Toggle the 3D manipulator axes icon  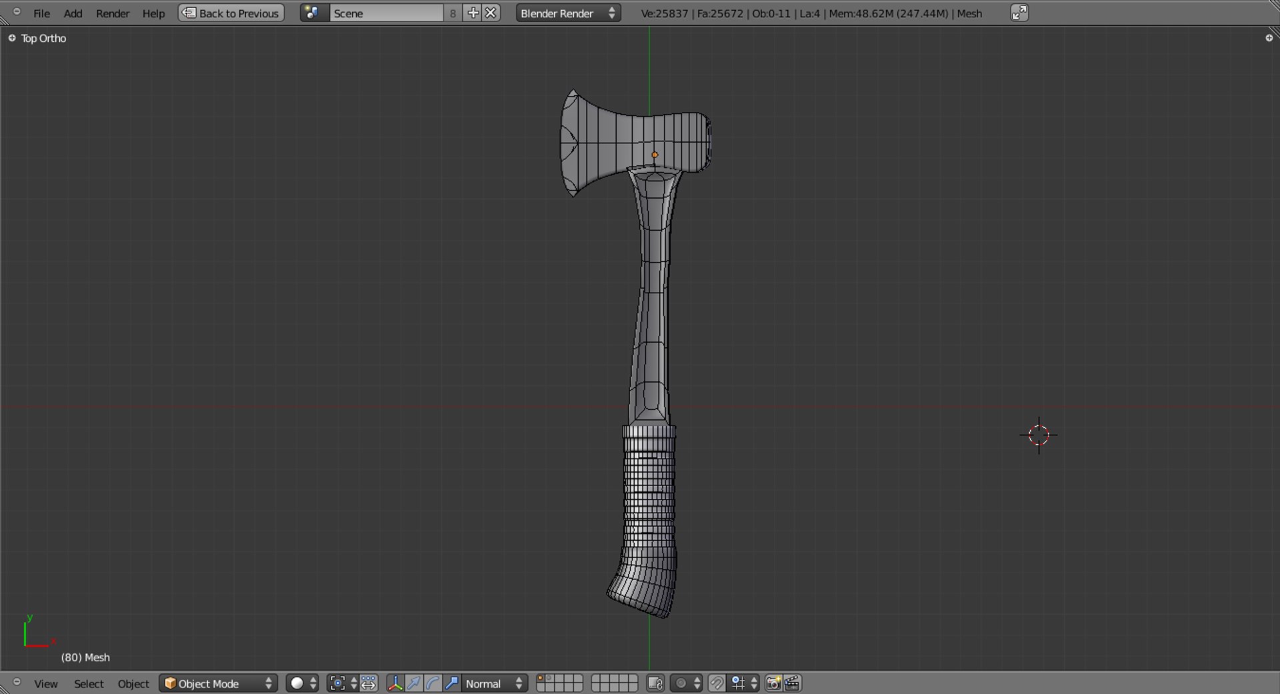395,683
